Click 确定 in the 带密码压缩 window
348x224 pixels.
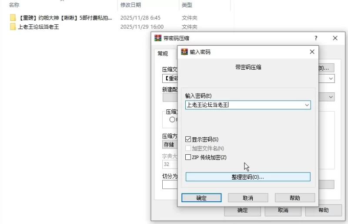242,210
